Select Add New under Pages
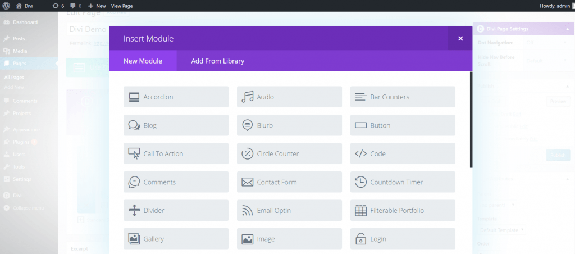This screenshot has width=575, height=254. click(x=14, y=87)
